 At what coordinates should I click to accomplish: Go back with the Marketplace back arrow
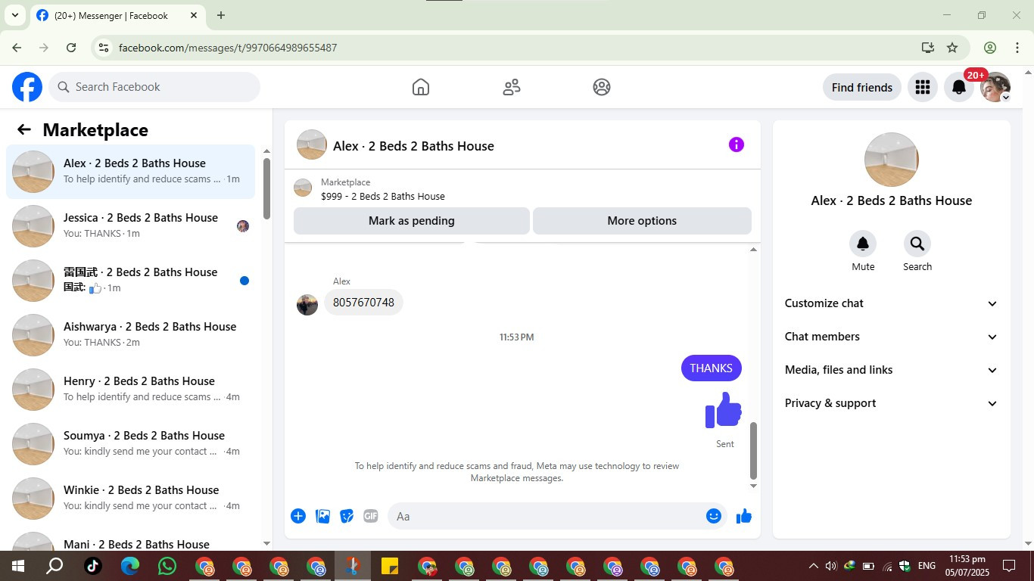click(24, 129)
